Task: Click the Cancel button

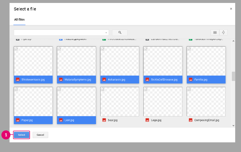Action: (40, 135)
